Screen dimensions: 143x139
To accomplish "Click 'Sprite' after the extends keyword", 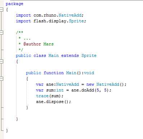I will tap(89, 55).
